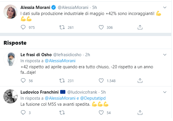Retweet Alessia Morani's production tweet

[62, 27]
